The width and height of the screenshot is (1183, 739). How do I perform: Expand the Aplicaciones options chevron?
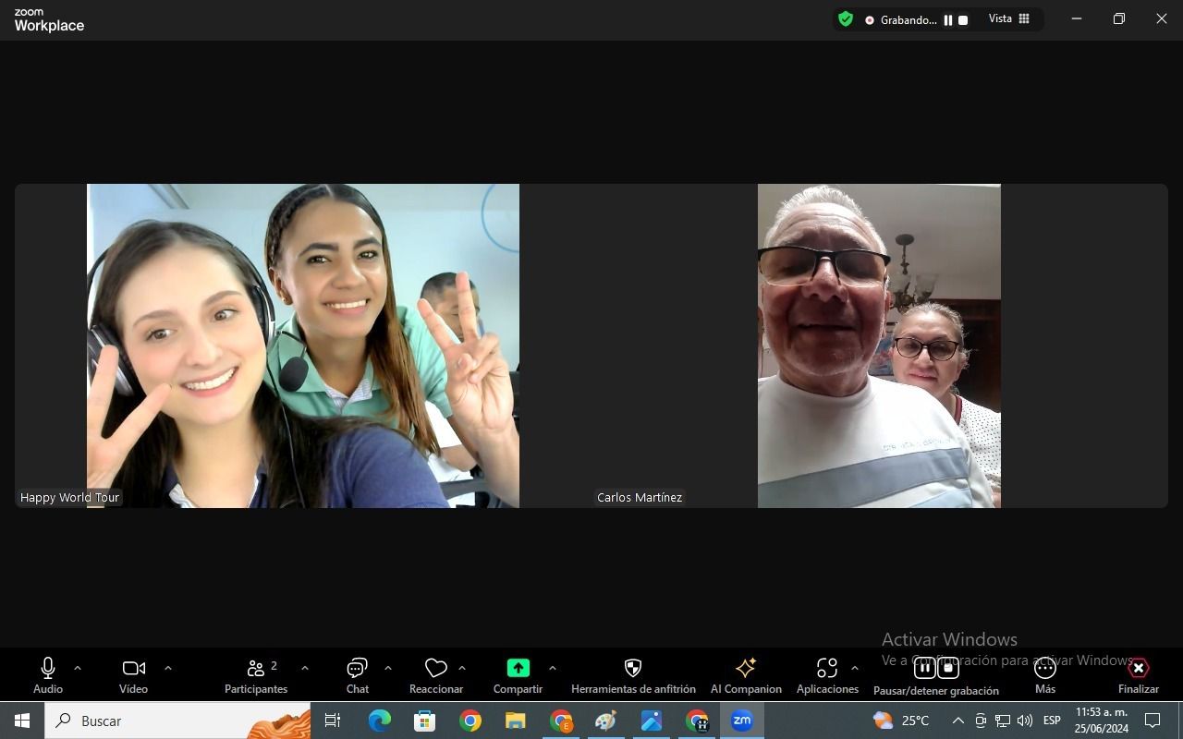(854, 668)
